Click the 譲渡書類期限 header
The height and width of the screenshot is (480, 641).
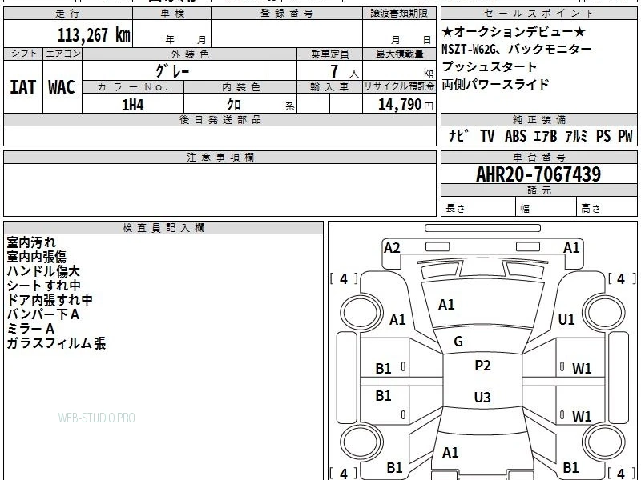click(x=399, y=14)
